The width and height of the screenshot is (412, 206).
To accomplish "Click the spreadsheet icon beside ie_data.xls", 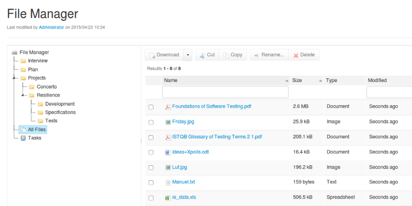I will coord(168,198).
